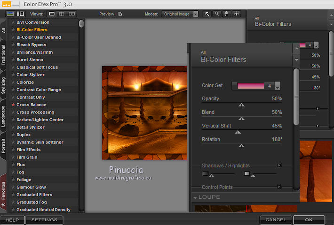The image size is (334, 225).
Task: Switch to single image view
Action: (x=52, y=14)
